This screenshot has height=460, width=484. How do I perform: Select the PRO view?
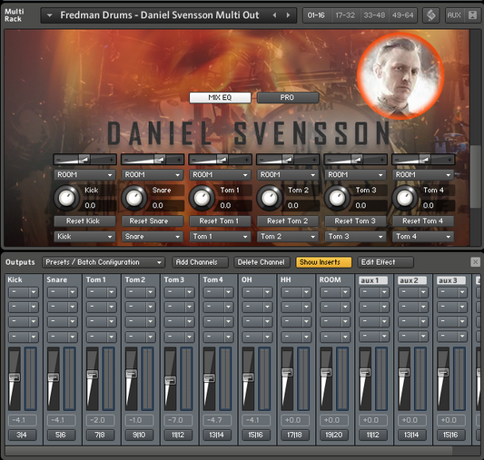tap(287, 97)
